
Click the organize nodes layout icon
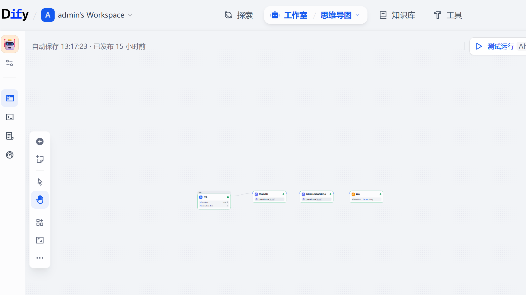pos(40,222)
